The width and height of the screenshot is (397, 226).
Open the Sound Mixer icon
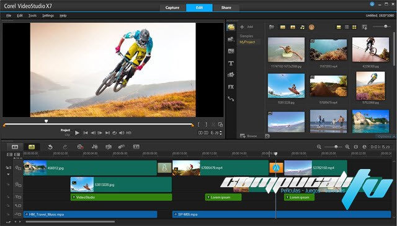95,147
